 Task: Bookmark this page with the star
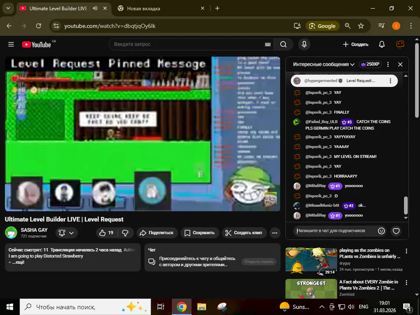tap(361, 26)
